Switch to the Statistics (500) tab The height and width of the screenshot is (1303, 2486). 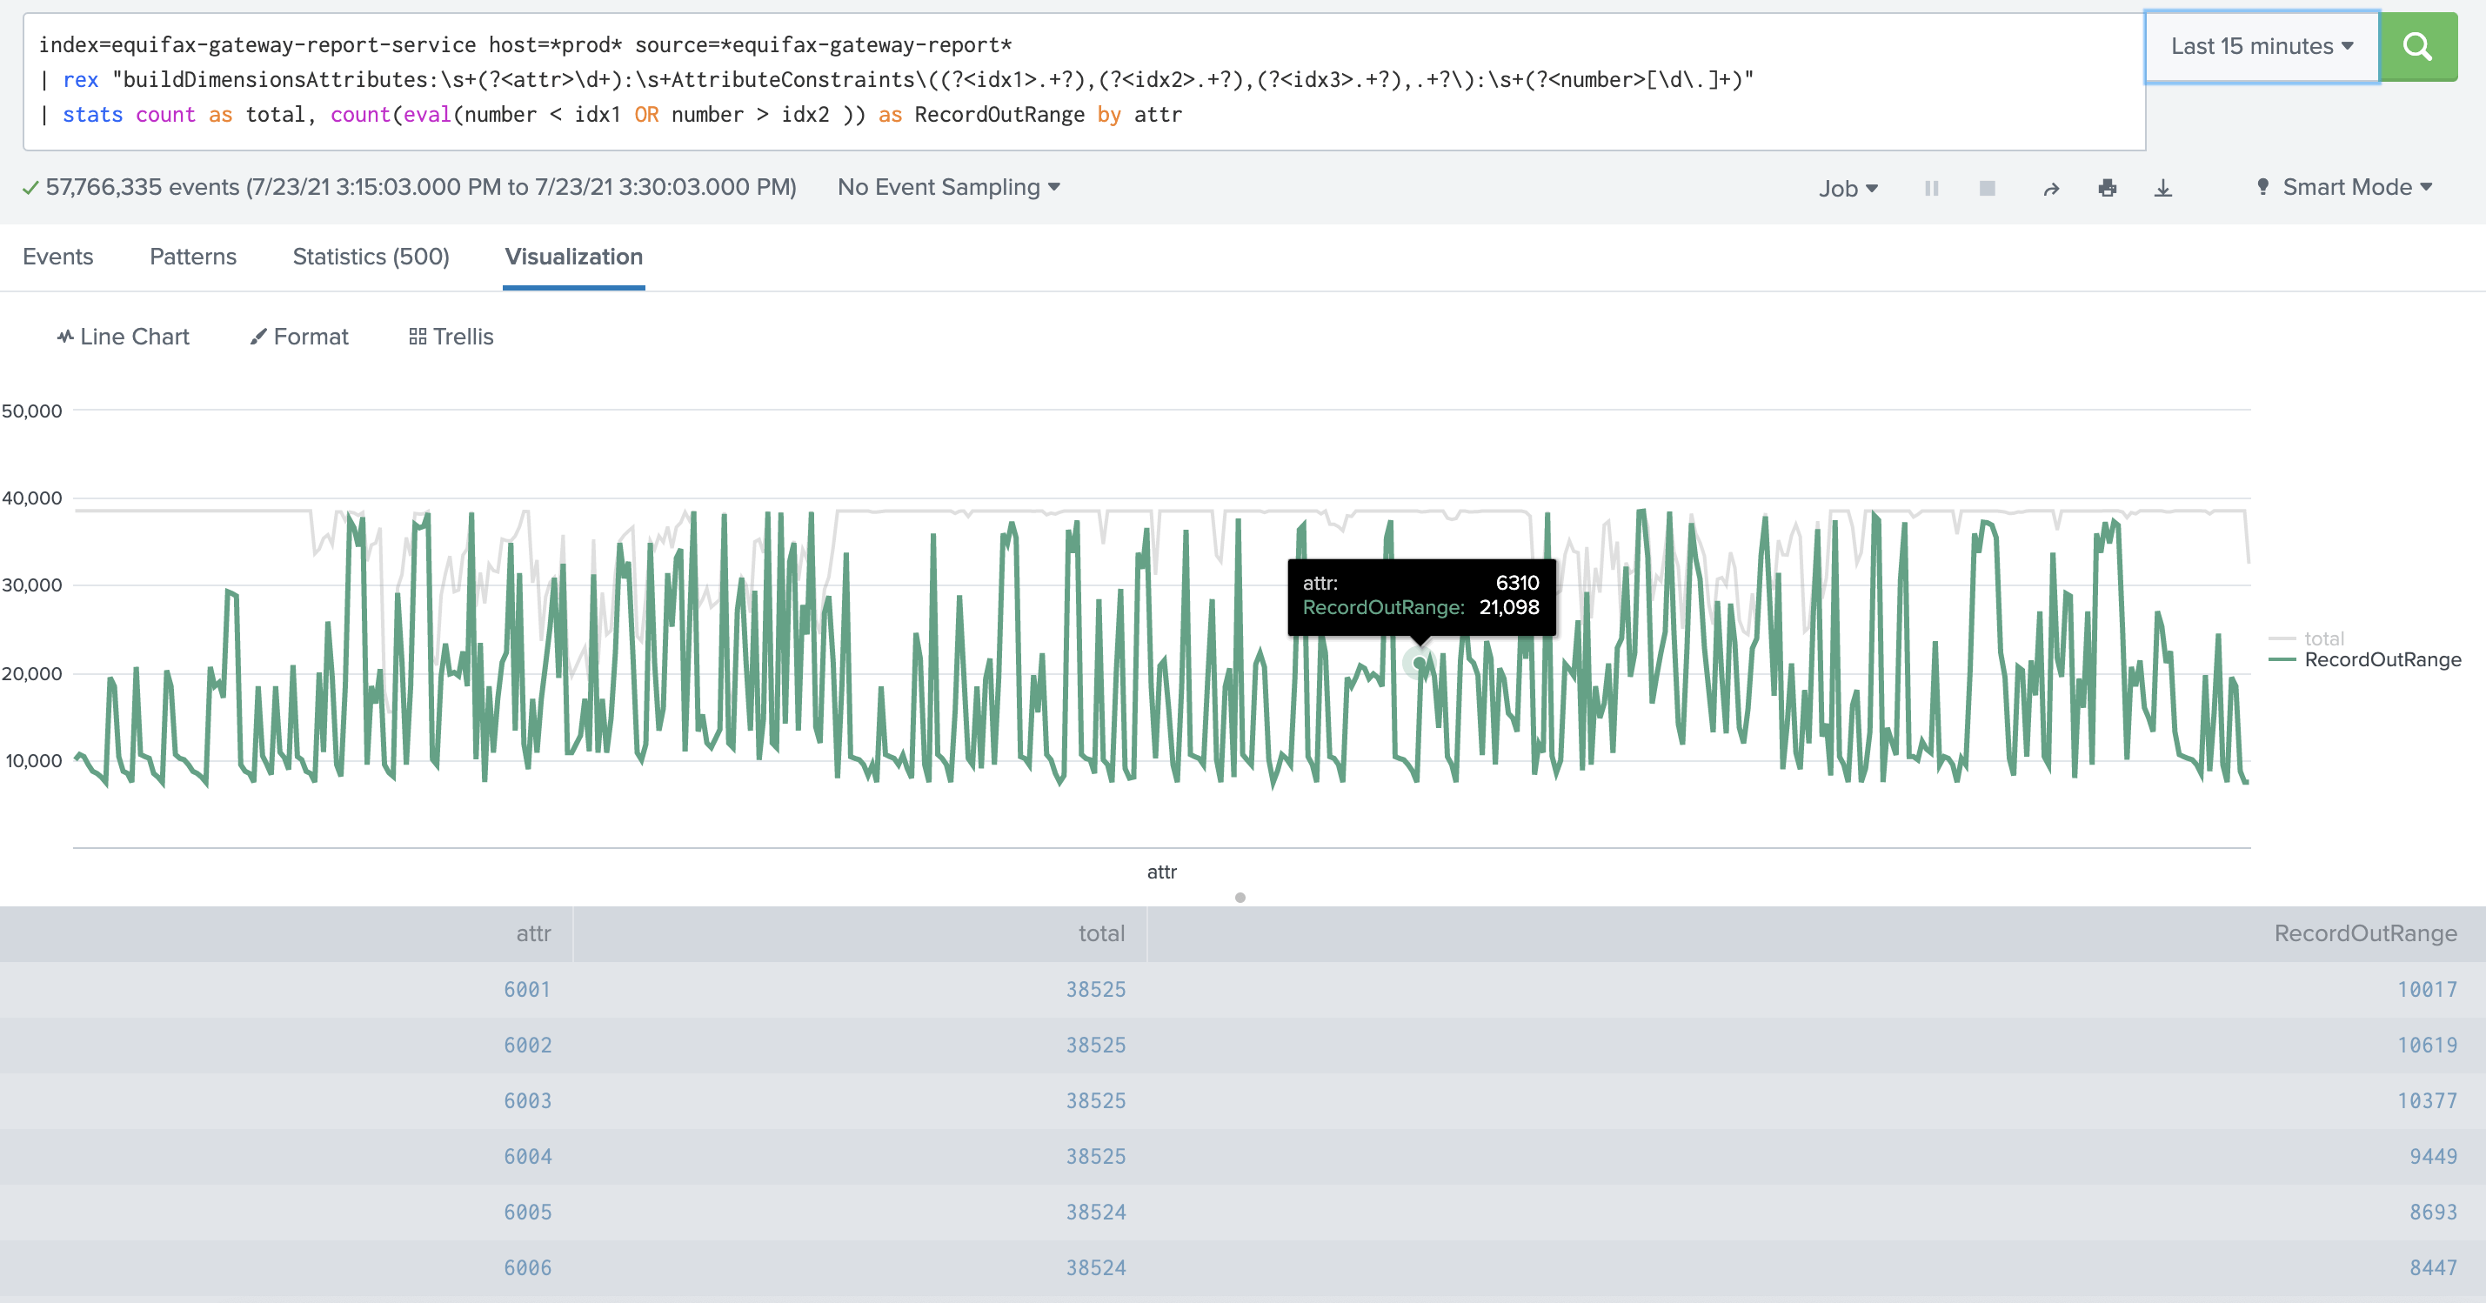[371, 257]
